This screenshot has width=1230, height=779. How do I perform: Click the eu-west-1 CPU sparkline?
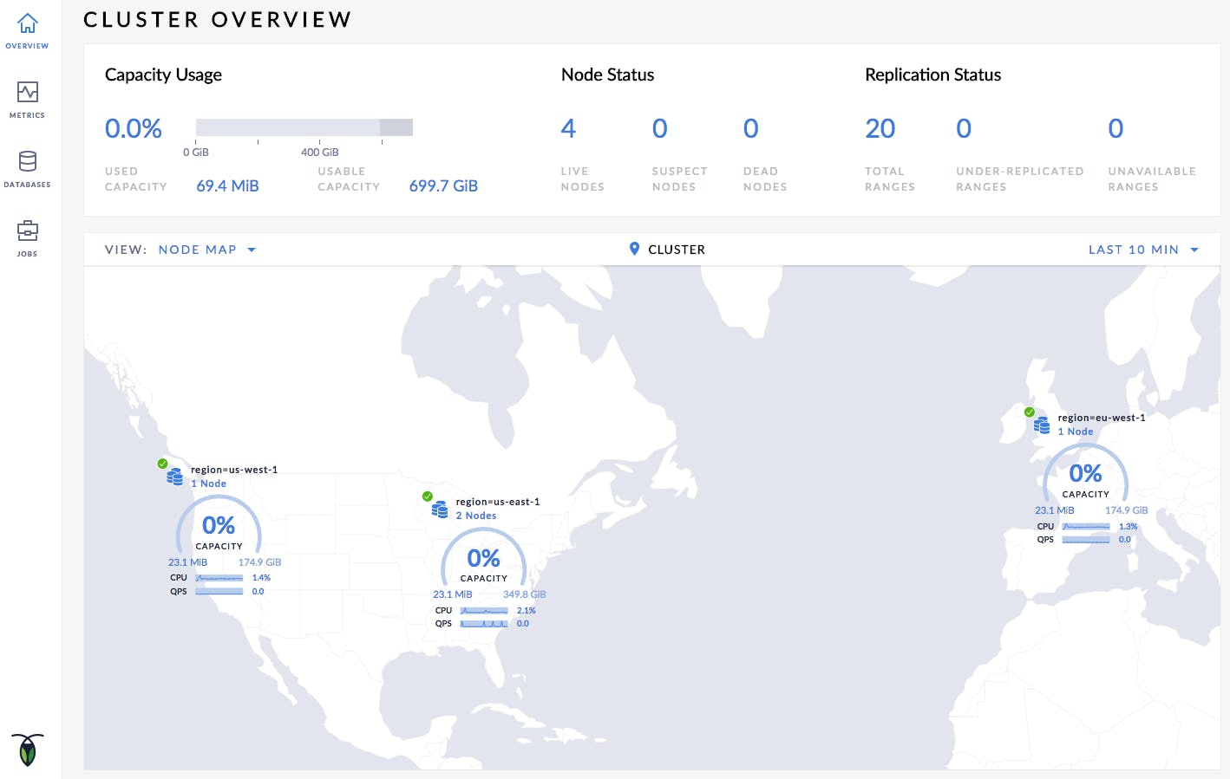pos(1086,526)
